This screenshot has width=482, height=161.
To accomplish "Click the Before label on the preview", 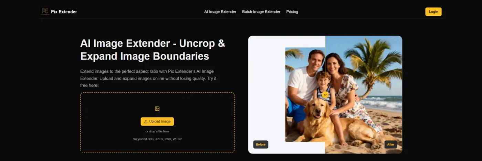I will coord(261,144).
